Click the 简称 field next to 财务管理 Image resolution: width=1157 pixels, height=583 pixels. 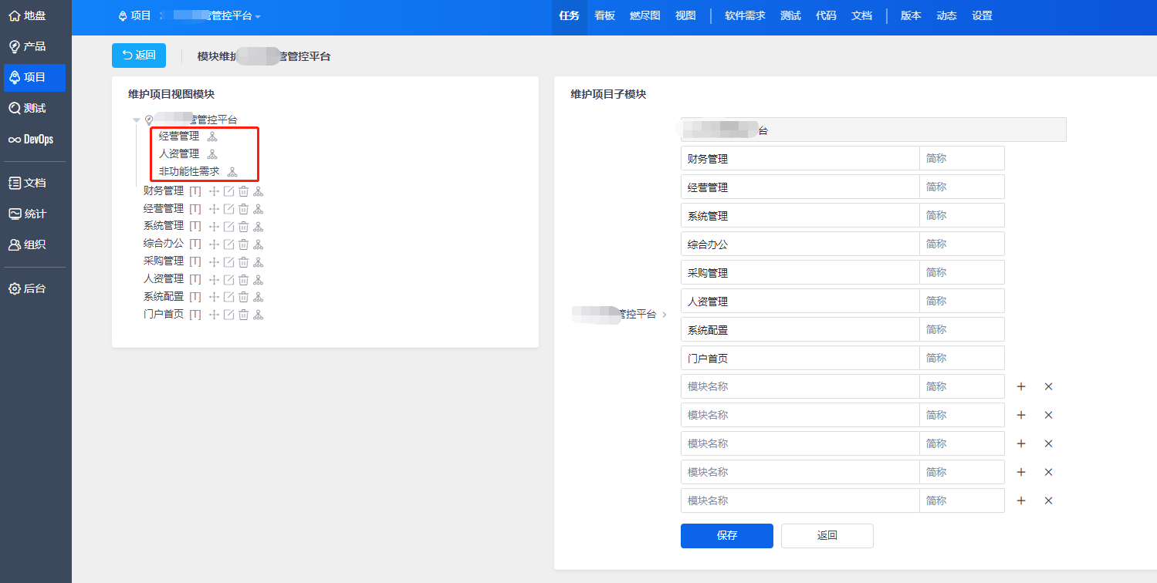[x=961, y=159]
